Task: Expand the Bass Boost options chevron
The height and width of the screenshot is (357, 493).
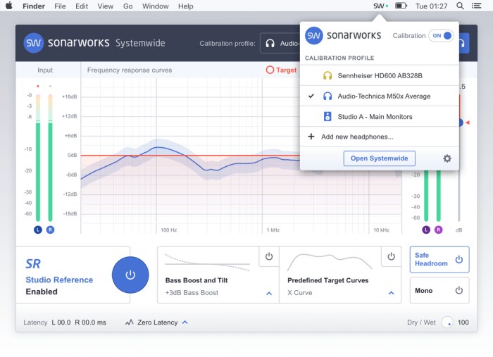Action: coord(269,293)
